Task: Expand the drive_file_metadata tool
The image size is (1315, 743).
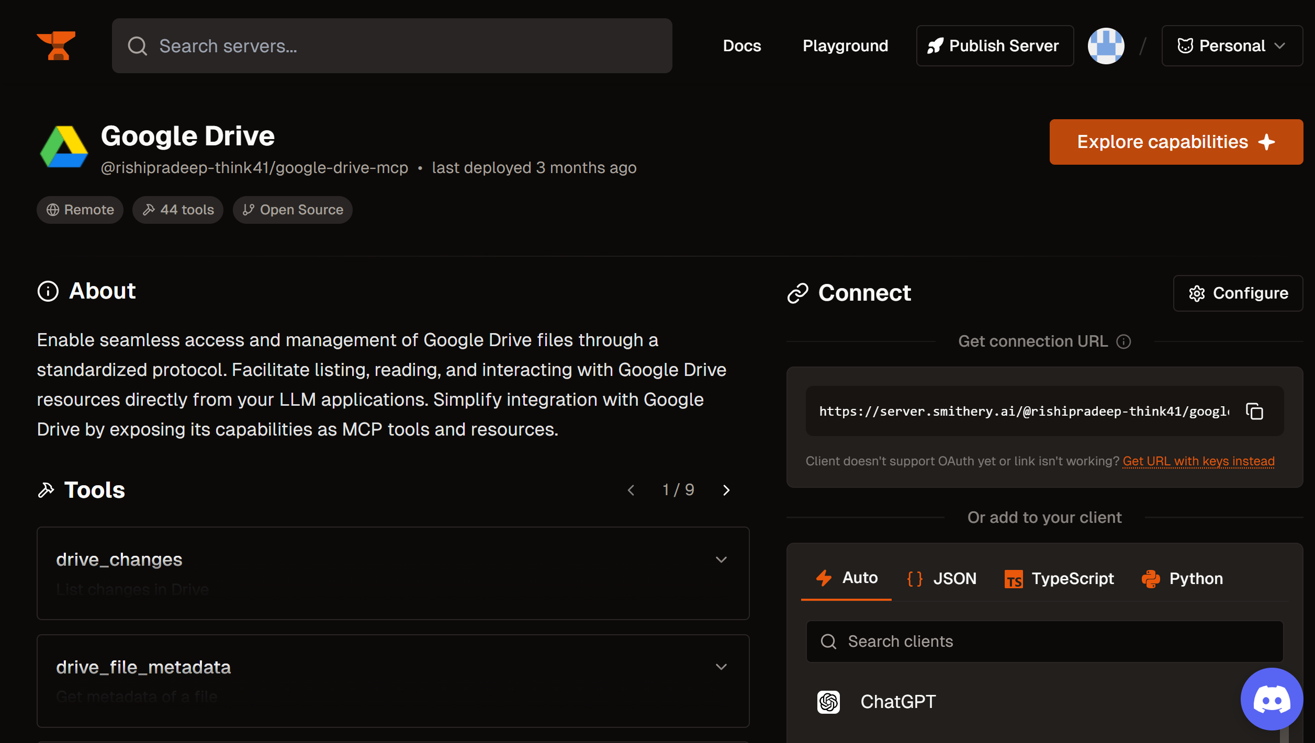Action: click(721, 667)
